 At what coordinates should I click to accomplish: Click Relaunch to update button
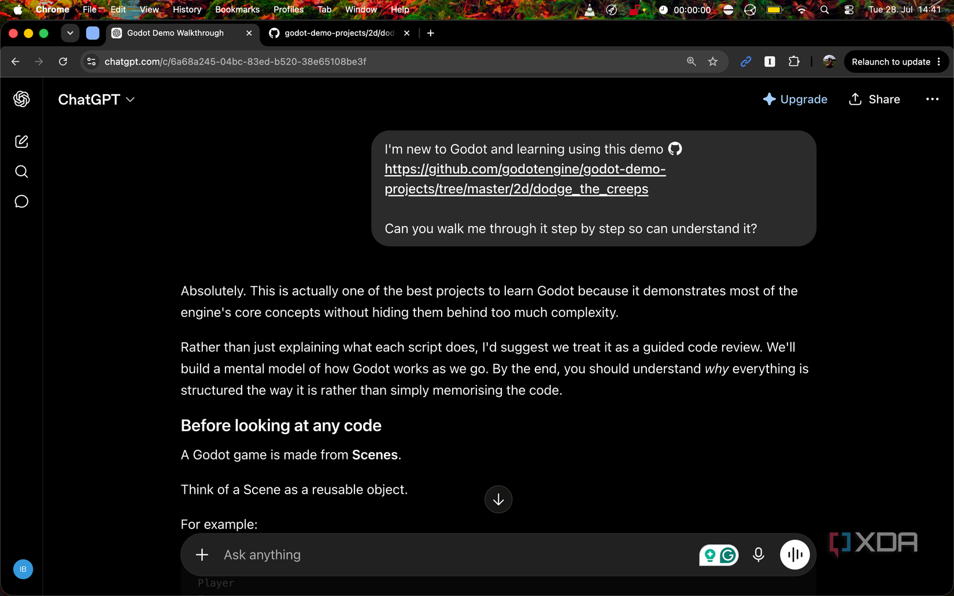coord(890,62)
